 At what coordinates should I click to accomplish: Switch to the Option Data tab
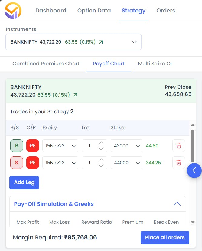coord(94,11)
